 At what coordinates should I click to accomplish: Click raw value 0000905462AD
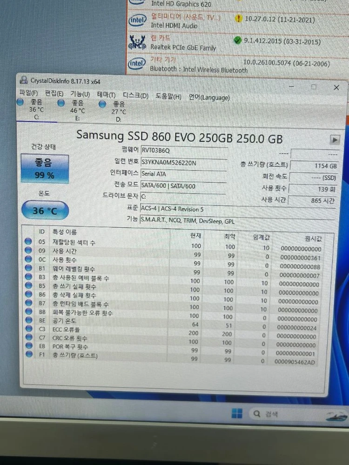click(295, 362)
